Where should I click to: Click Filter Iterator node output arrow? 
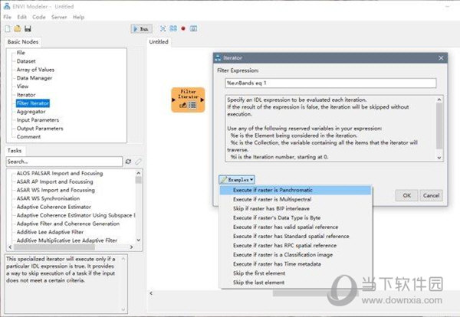point(202,100)
